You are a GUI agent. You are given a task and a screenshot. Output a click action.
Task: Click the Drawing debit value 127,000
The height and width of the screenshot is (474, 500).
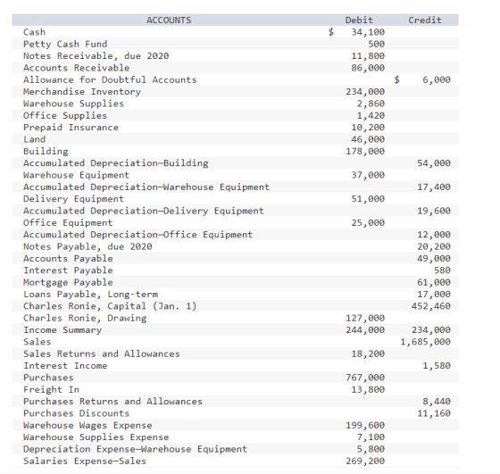coord(365,318)
